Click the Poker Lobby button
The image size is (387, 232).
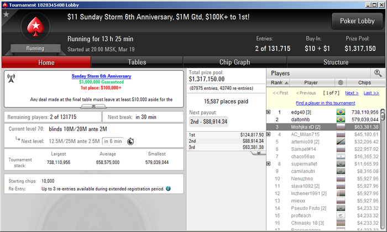click(357, 21)
